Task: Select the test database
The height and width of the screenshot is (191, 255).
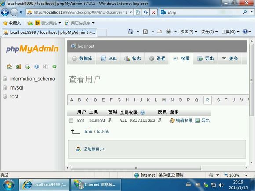Action: pyautogui.click(x=14, y=97)
